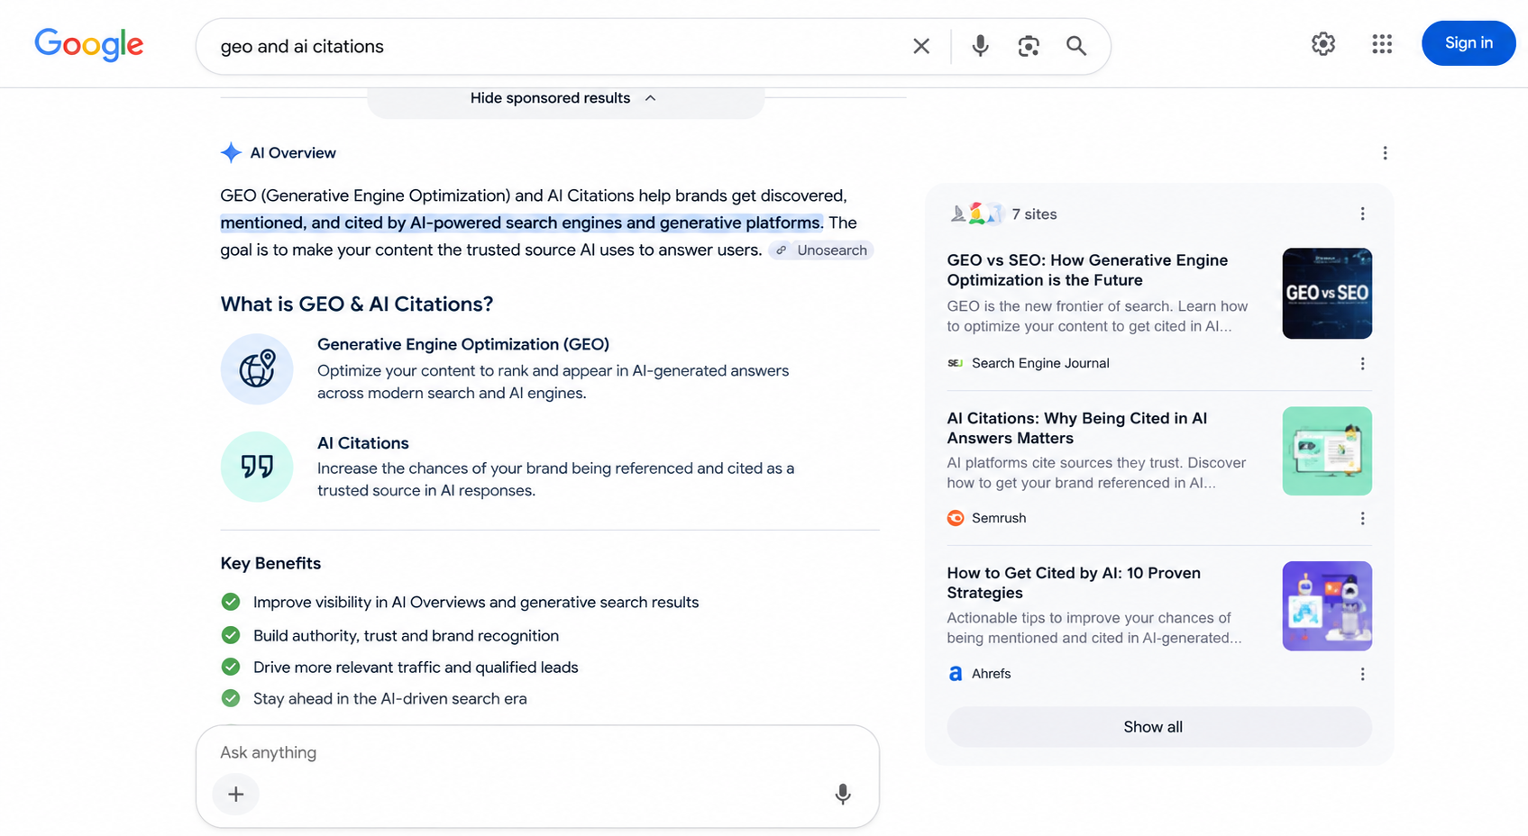Click the magnifying glass search icon
1528x836 pixels.
1076,46
